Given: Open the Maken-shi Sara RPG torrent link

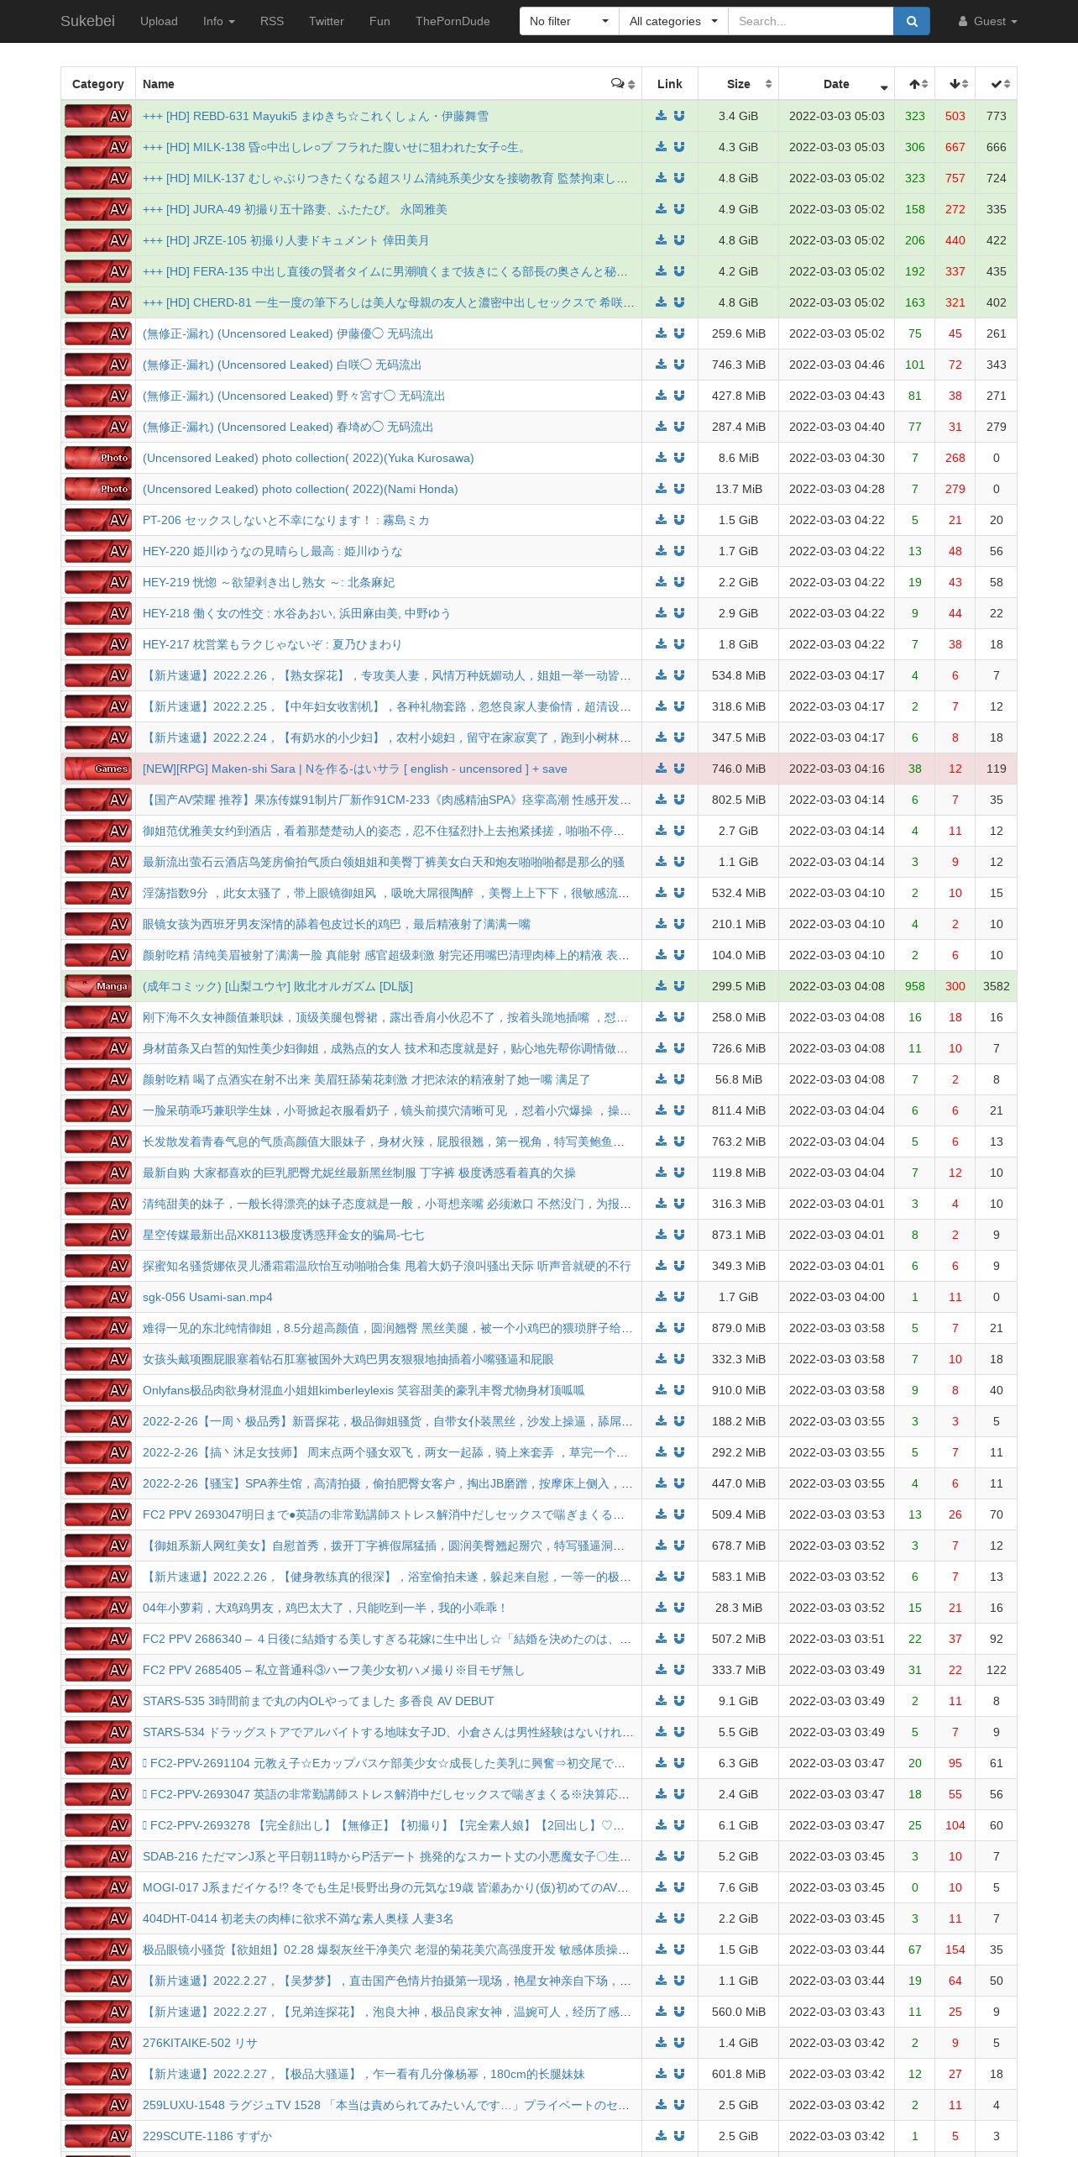Looking at the screenshot, I should click(354, 769).
